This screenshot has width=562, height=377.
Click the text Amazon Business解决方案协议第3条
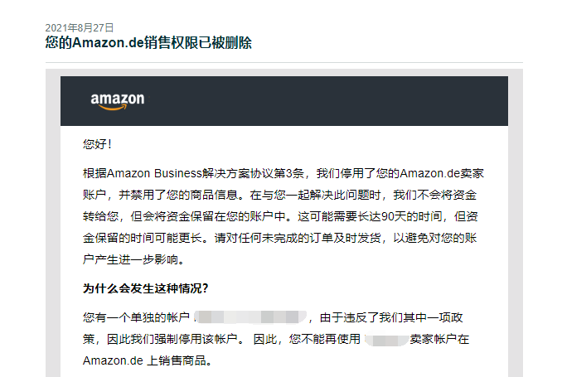[206, 173]
